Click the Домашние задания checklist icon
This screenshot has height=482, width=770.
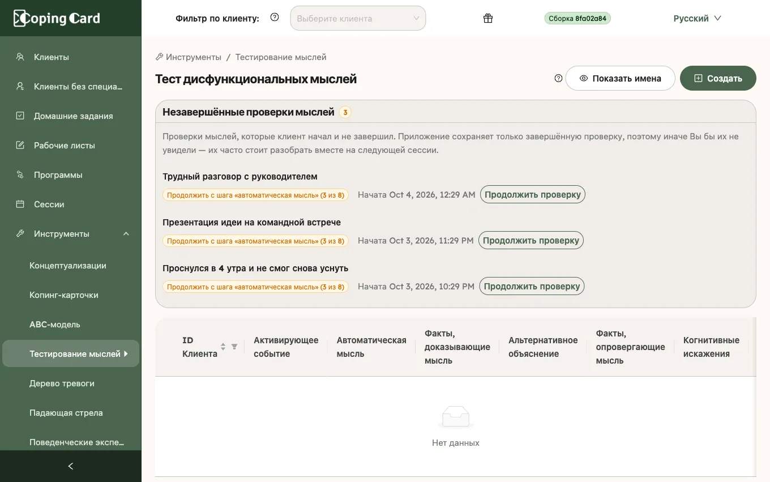20,116
